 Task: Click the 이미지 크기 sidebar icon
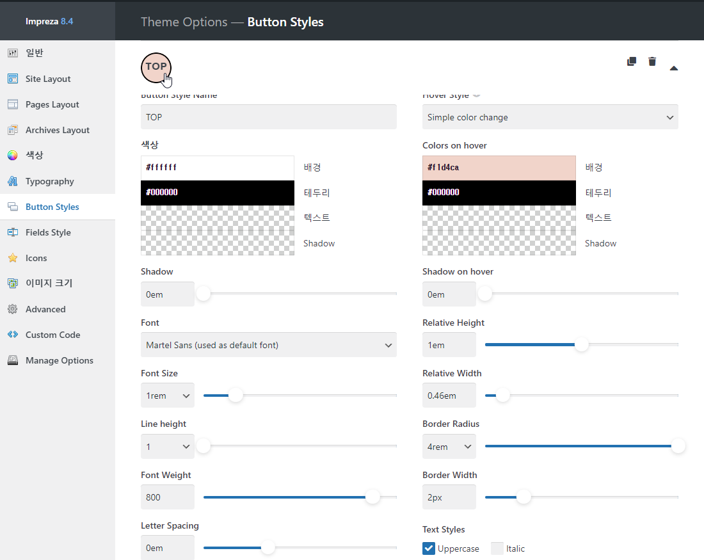pyautogui.click(x=13, y=283)
